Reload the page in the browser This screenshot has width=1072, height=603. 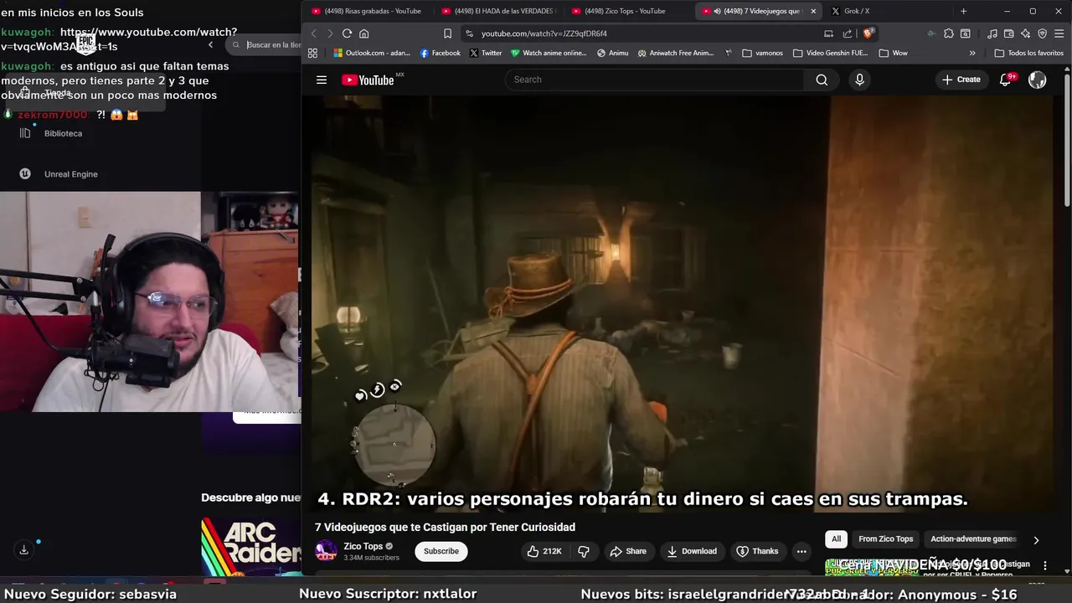[347, 33]
